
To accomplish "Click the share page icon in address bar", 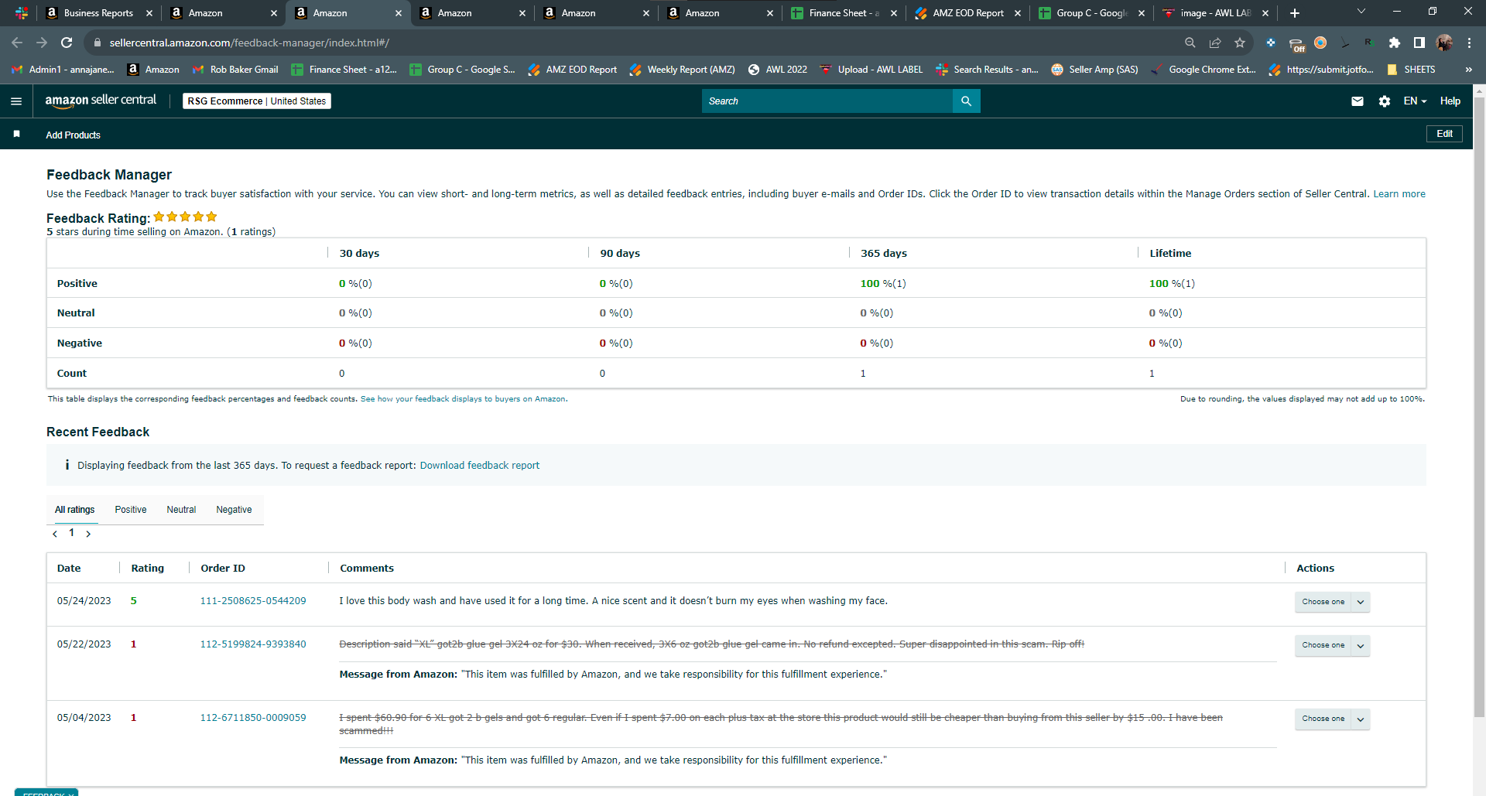I will (1215, 43).
